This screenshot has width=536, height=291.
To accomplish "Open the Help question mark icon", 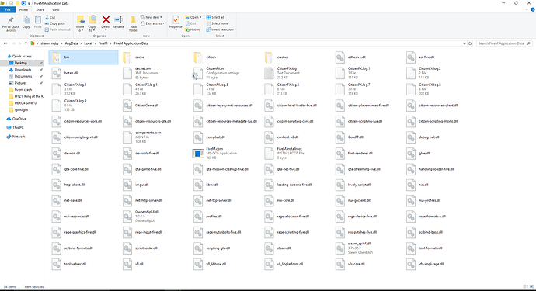I will 533,10.
